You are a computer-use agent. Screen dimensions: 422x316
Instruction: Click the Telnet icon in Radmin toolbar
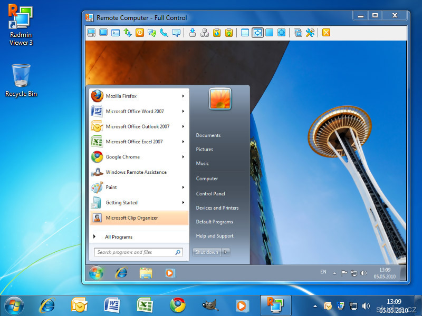pos(116,33)
